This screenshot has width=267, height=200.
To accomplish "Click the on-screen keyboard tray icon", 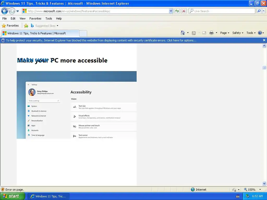I will point(238,196).
